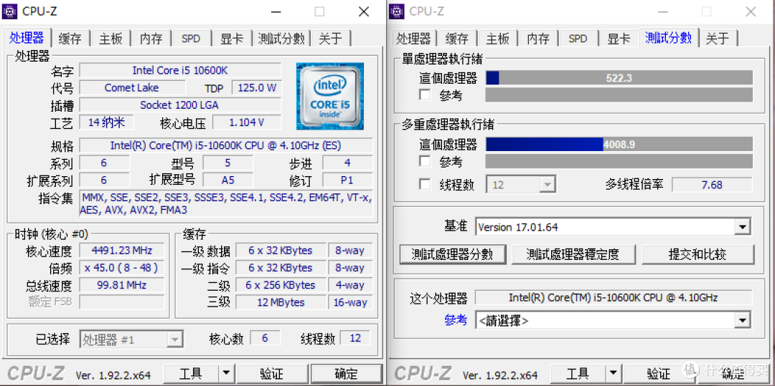Viewport: 775px width, 386px height.
Task: Open 内存 tab in left window
Action: [151, 39]
